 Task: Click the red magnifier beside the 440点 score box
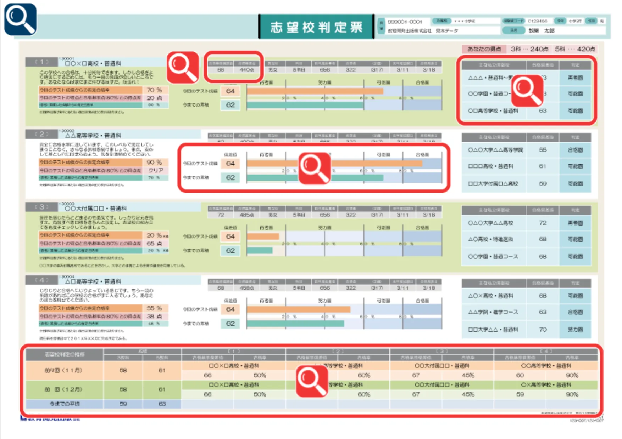coord(183,67)
